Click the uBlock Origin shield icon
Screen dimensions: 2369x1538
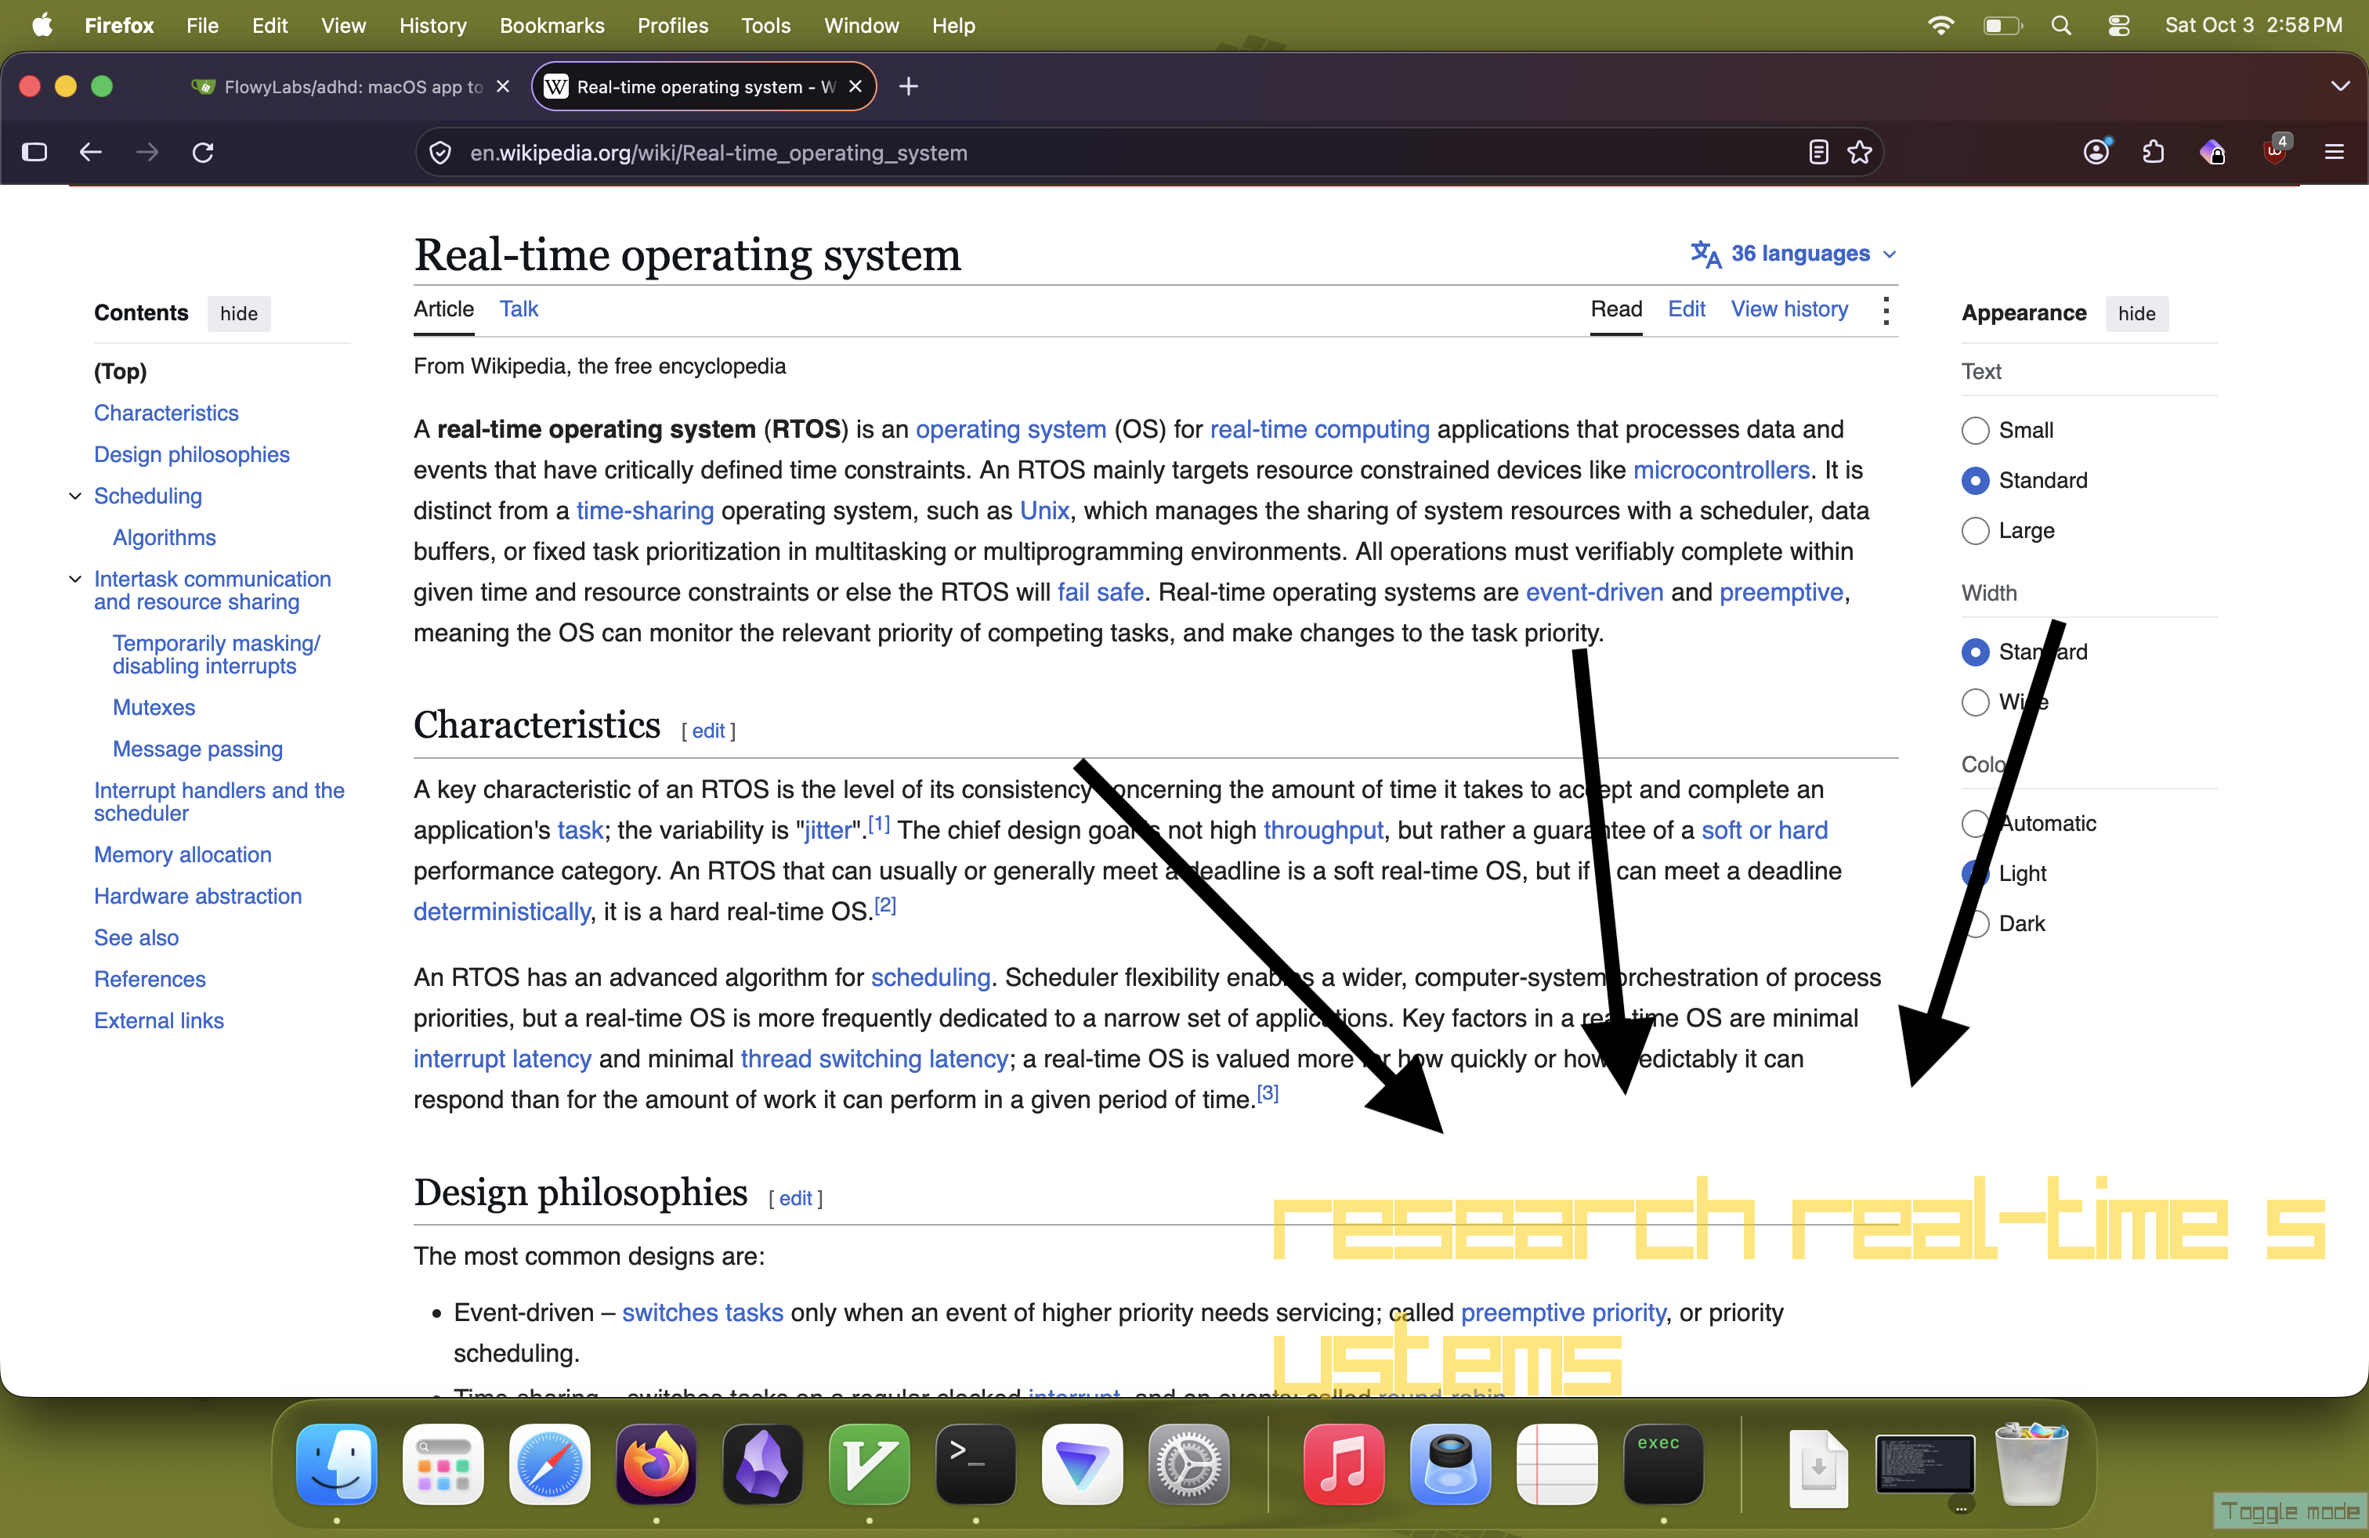(2274, 152)
